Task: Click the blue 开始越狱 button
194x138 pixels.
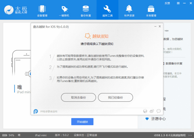Action: pyautogui.click(x=82, y=122)
